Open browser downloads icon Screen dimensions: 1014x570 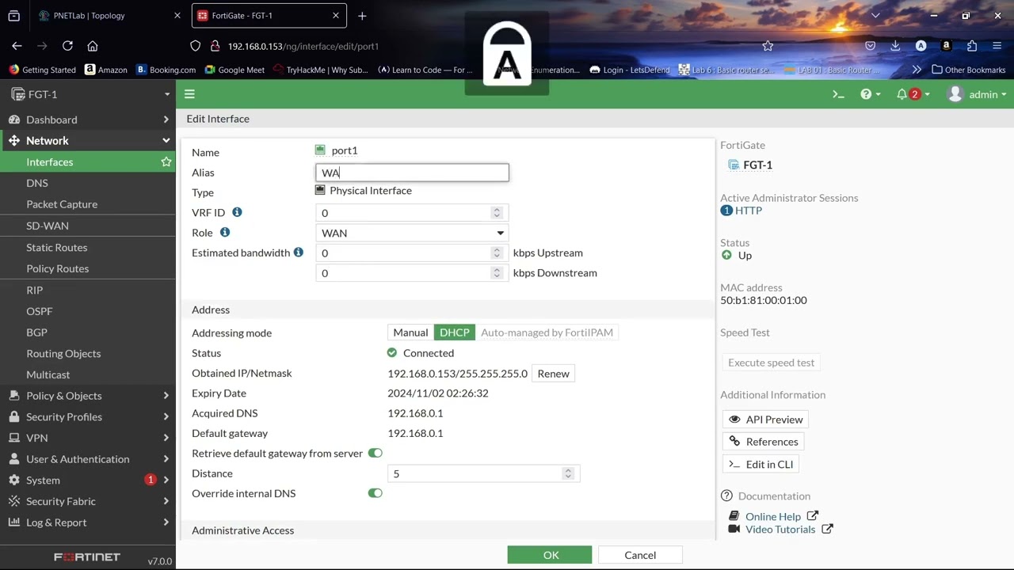(x=895, y=46)
